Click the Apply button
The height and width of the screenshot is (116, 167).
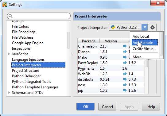[129, 106]
